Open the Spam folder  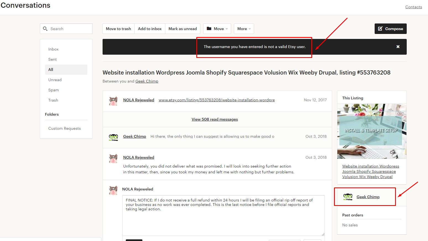point(66,90)
